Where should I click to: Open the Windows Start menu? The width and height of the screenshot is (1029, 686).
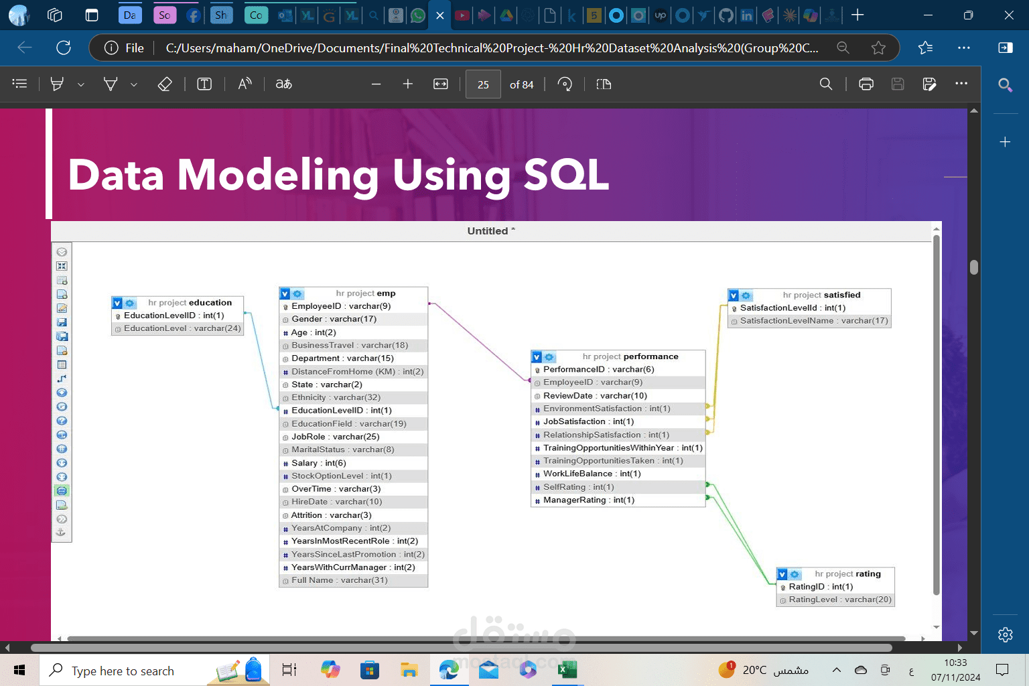point(19,670)
